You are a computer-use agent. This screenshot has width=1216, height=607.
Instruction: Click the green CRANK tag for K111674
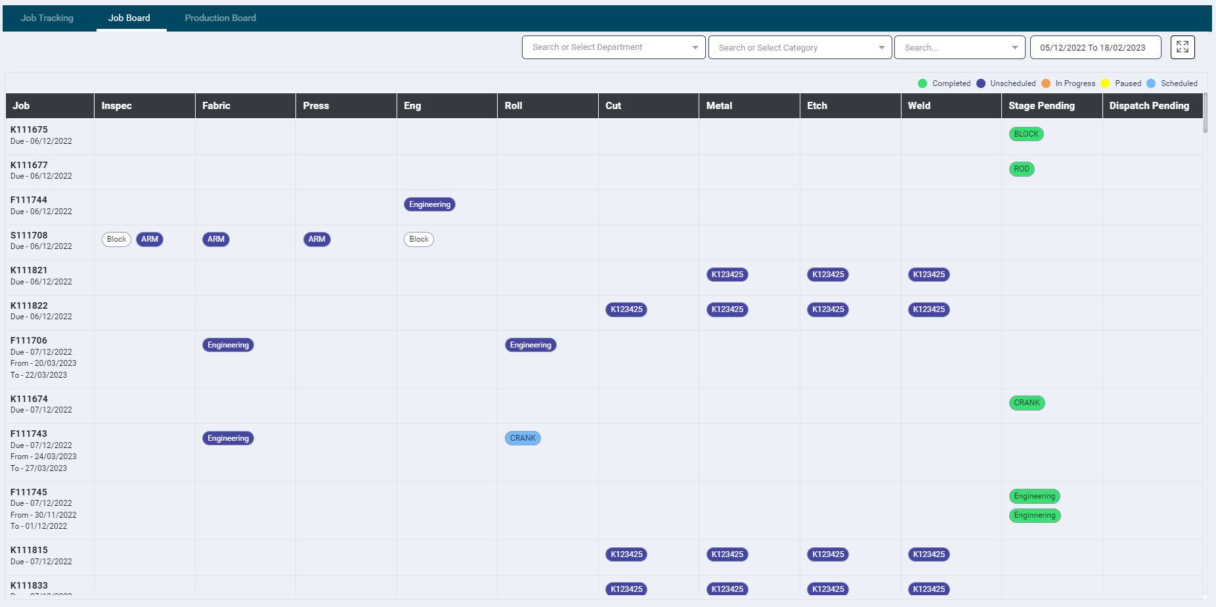tap(1026, 403)
